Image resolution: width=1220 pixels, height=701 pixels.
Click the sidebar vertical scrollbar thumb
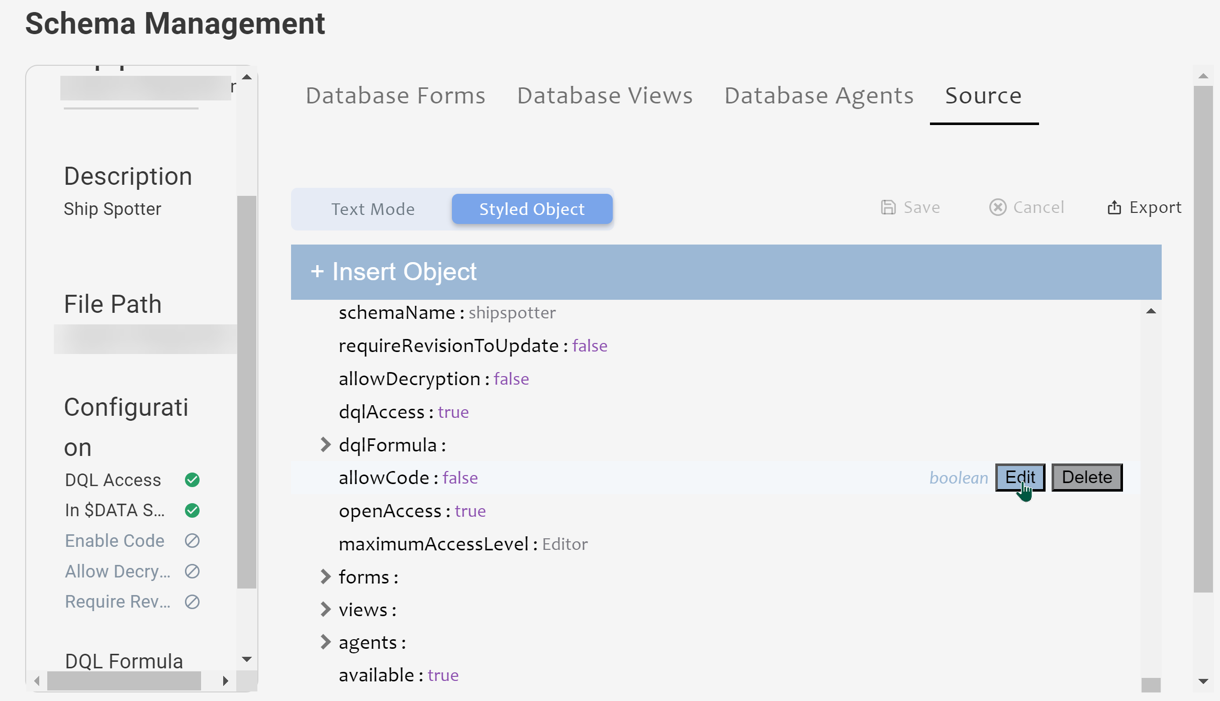point(247,392)
